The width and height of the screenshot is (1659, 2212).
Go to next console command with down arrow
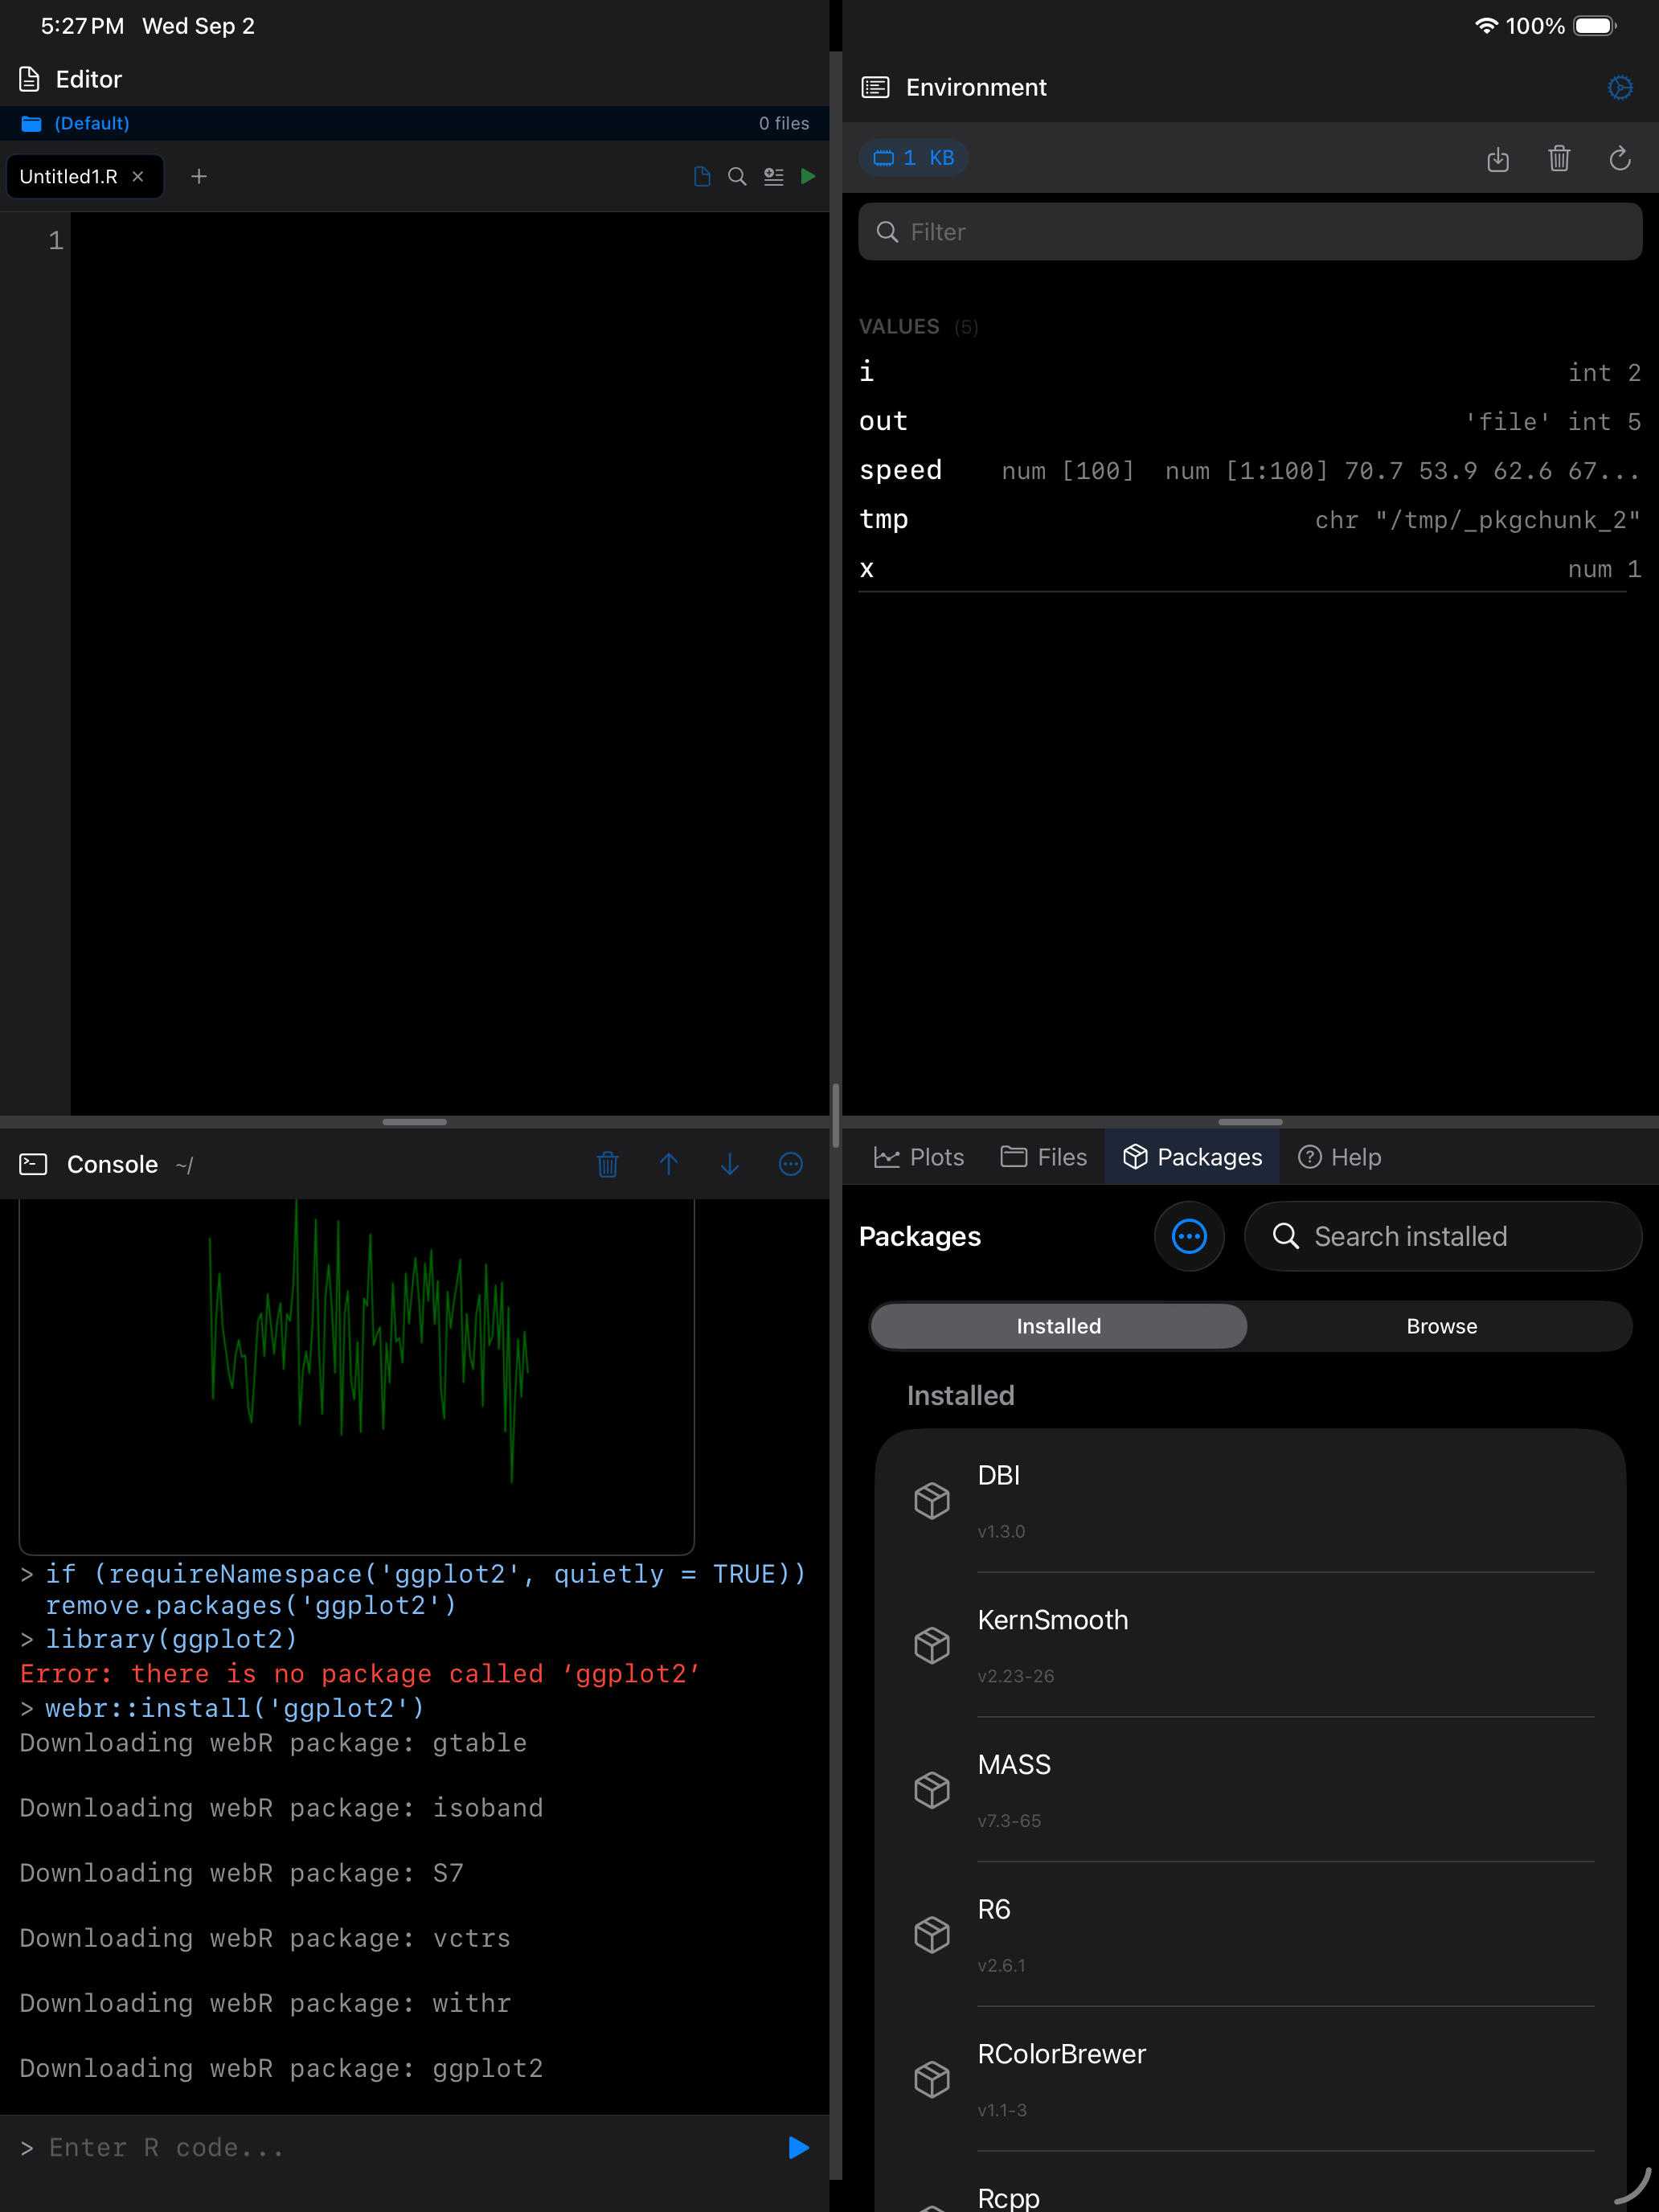(x=730, y=1164)
